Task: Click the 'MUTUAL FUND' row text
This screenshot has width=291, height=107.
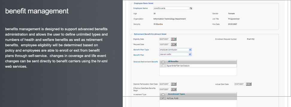Action: tap(173, 98)
